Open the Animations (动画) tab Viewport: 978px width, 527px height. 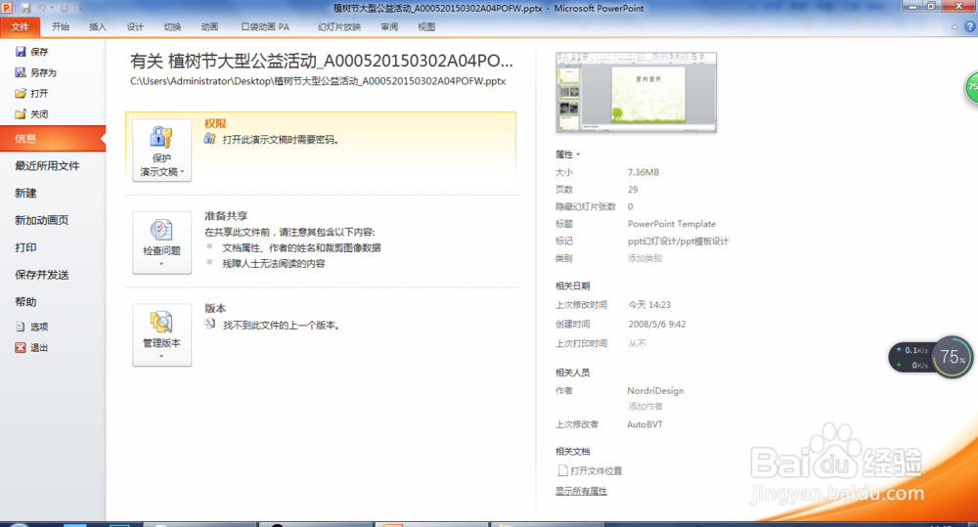tap(209, 26)
